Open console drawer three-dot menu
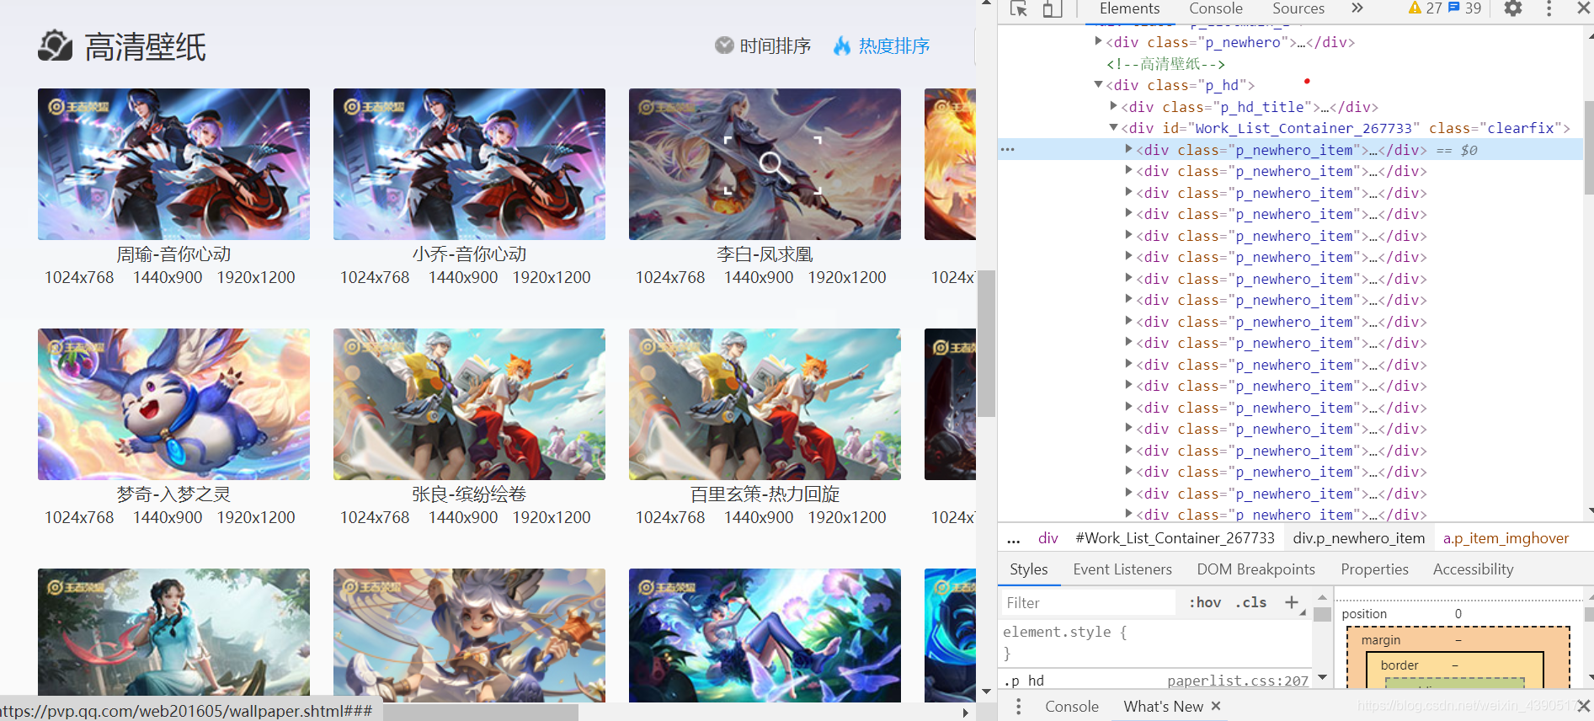 point(1018,706)
